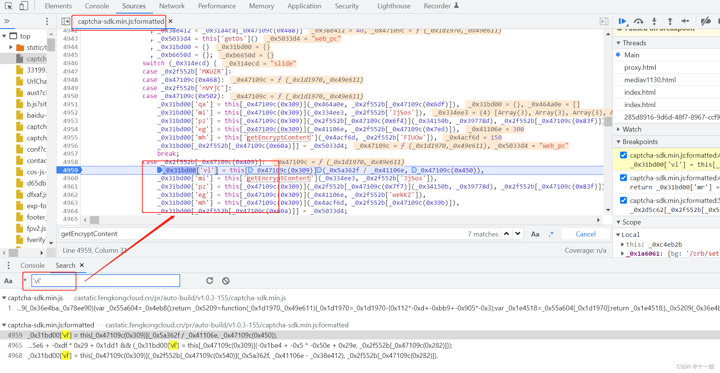Viewport: 720px width, 373px height.
Task: Toggle the device toolbar icon
Action: 24,6
